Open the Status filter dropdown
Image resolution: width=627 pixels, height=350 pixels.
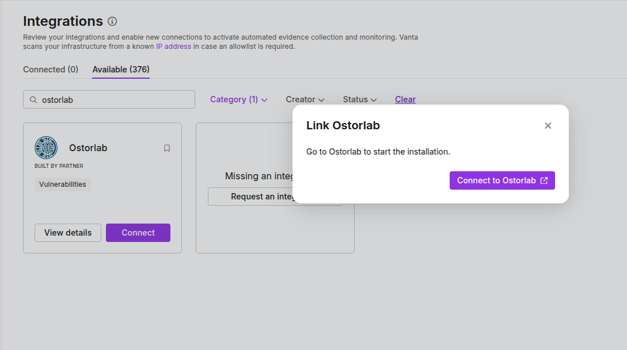(x=359, y=99)
